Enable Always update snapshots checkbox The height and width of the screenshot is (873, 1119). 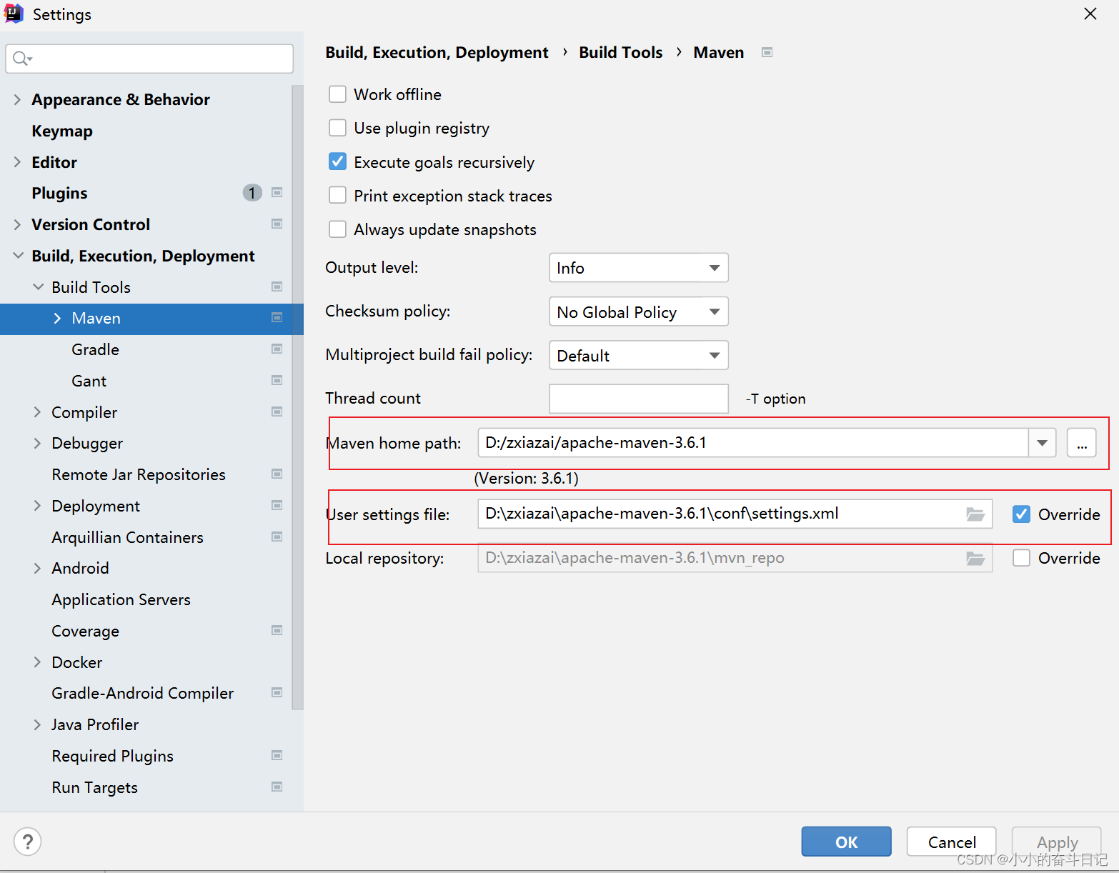click(x=337, y=229)
